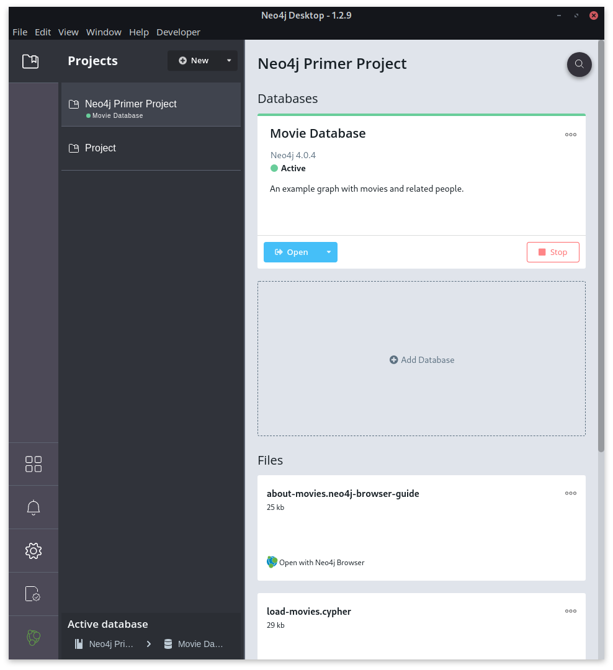Open Movie Database three-dot options menu
Image resolution: width=613 pixels, height=670 pixels.
click(x=570, y=135)
